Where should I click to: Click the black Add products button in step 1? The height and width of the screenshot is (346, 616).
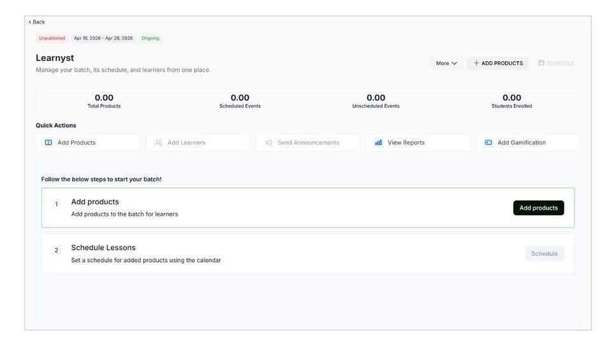[x=539, y=208]
